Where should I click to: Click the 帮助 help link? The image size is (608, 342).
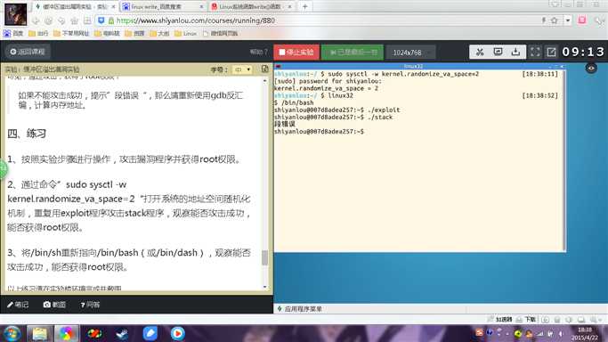pos(259,52)
